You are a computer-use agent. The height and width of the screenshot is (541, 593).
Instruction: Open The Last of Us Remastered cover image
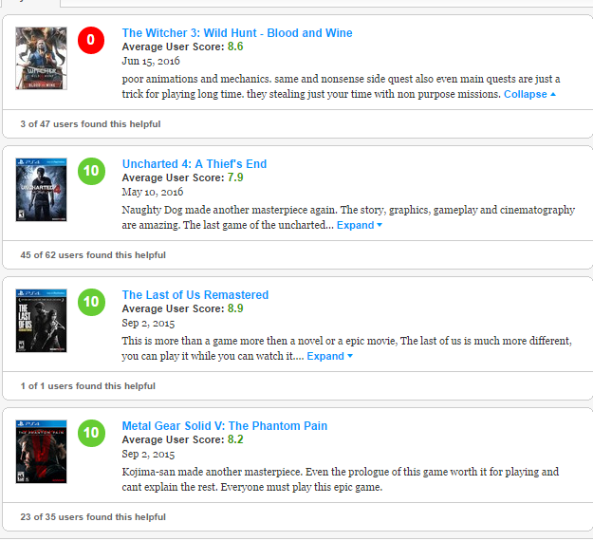(41, 321)
